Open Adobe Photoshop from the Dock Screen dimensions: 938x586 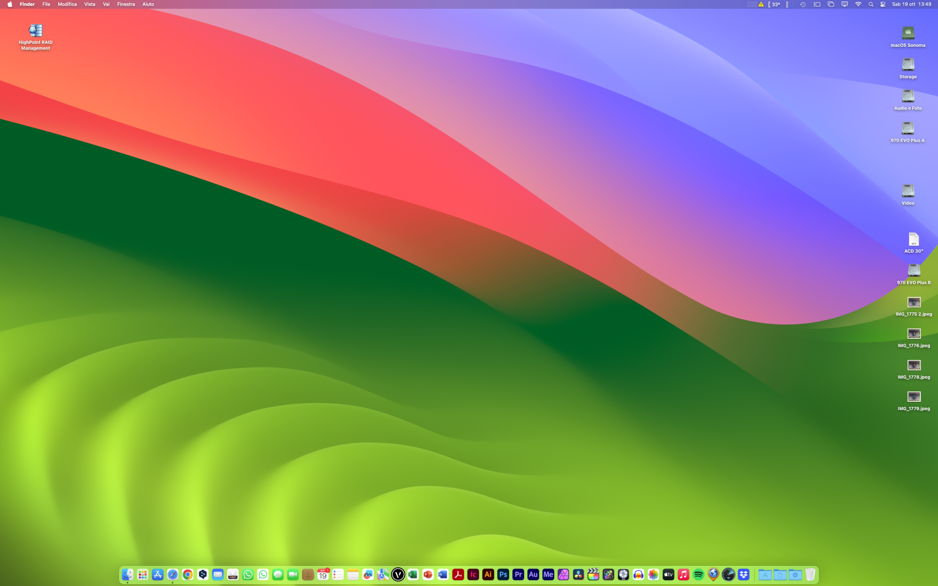pos(503,574)
